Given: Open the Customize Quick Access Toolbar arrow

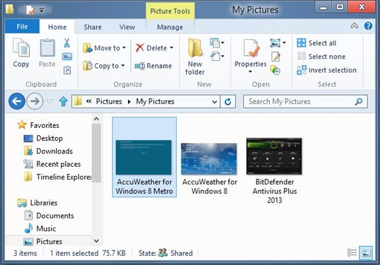Looking at the screenshot, I should (41, 10).
